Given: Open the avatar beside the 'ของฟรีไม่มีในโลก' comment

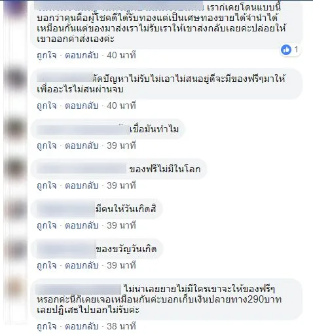Looking at the screenshot, I should [x=15, y=169].
